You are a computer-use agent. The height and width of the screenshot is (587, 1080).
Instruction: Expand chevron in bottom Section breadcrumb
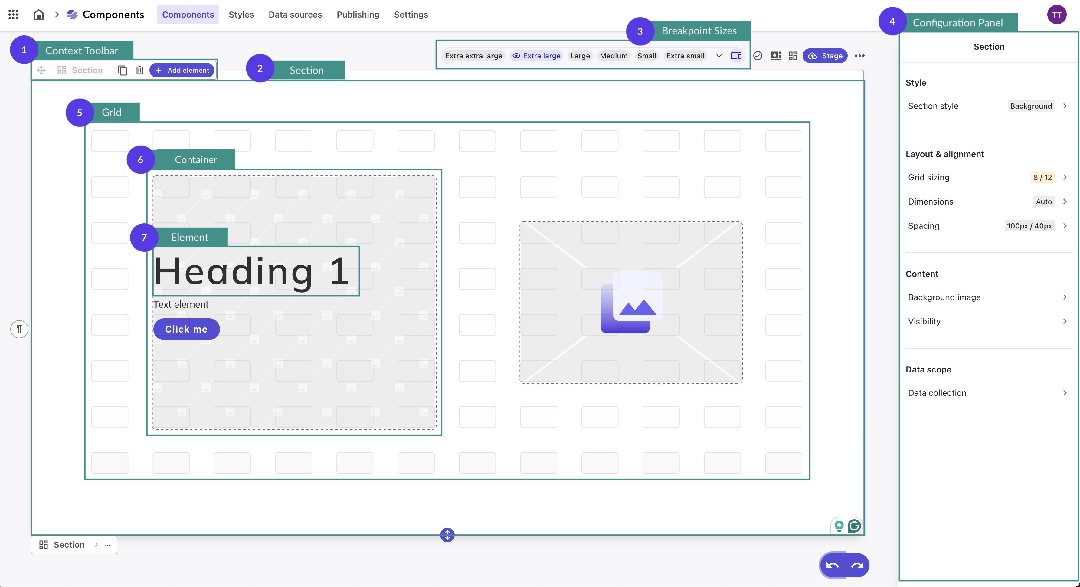point(96,545)
